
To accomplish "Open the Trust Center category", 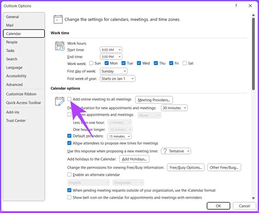I will [x=16, y=121].
